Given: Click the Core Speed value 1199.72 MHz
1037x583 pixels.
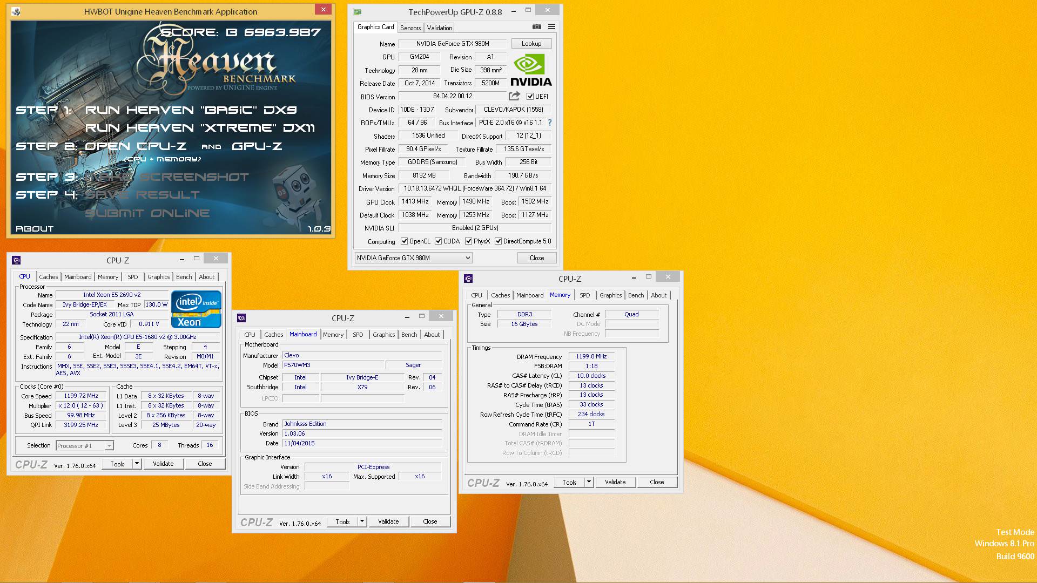Looking at the screenshot, I should pyautogui.click(x=81, y=396).
